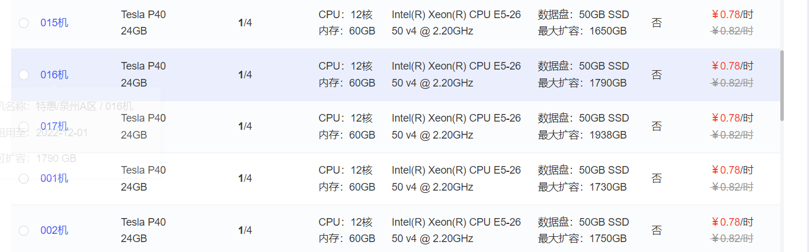
Task: Select the 016机 radio button
Action: [24, 75]
